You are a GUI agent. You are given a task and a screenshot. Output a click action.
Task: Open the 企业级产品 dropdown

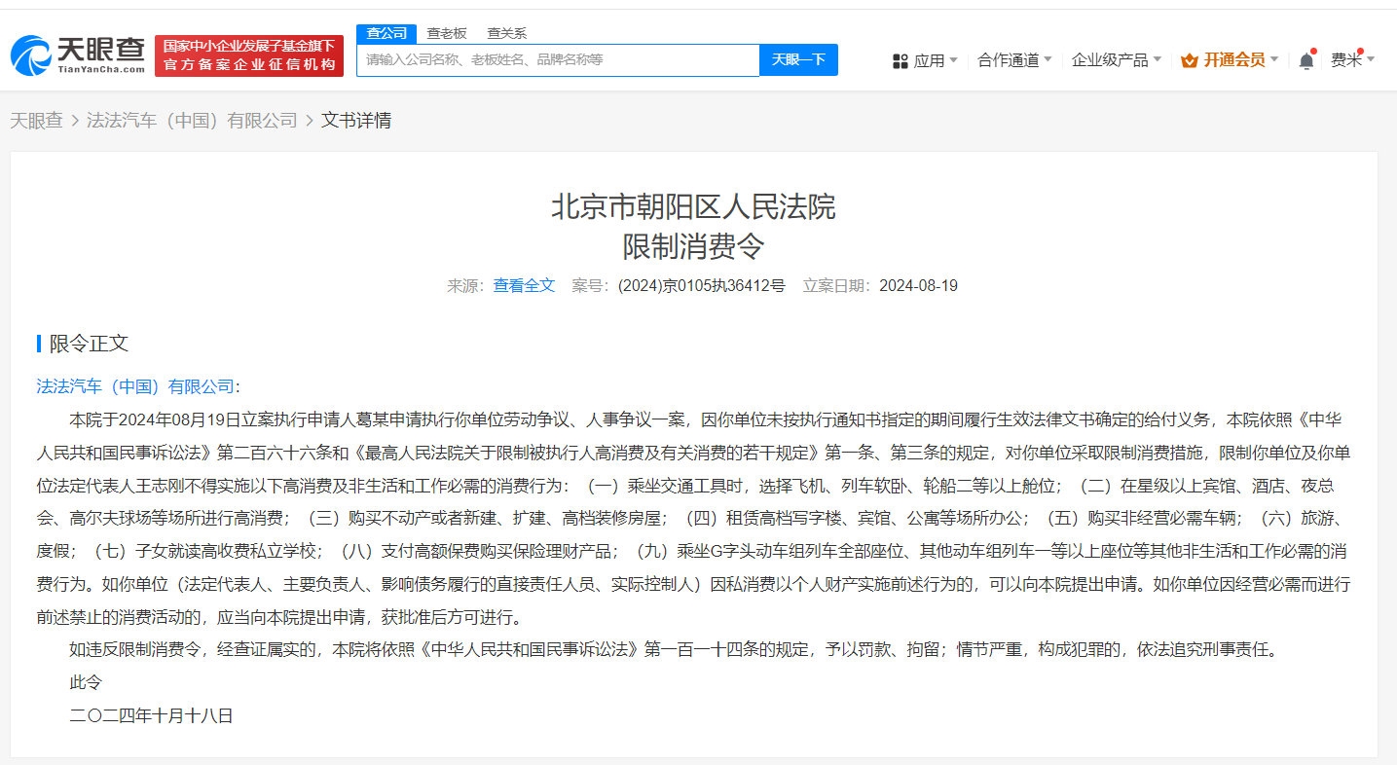[x=1117, y=60]
